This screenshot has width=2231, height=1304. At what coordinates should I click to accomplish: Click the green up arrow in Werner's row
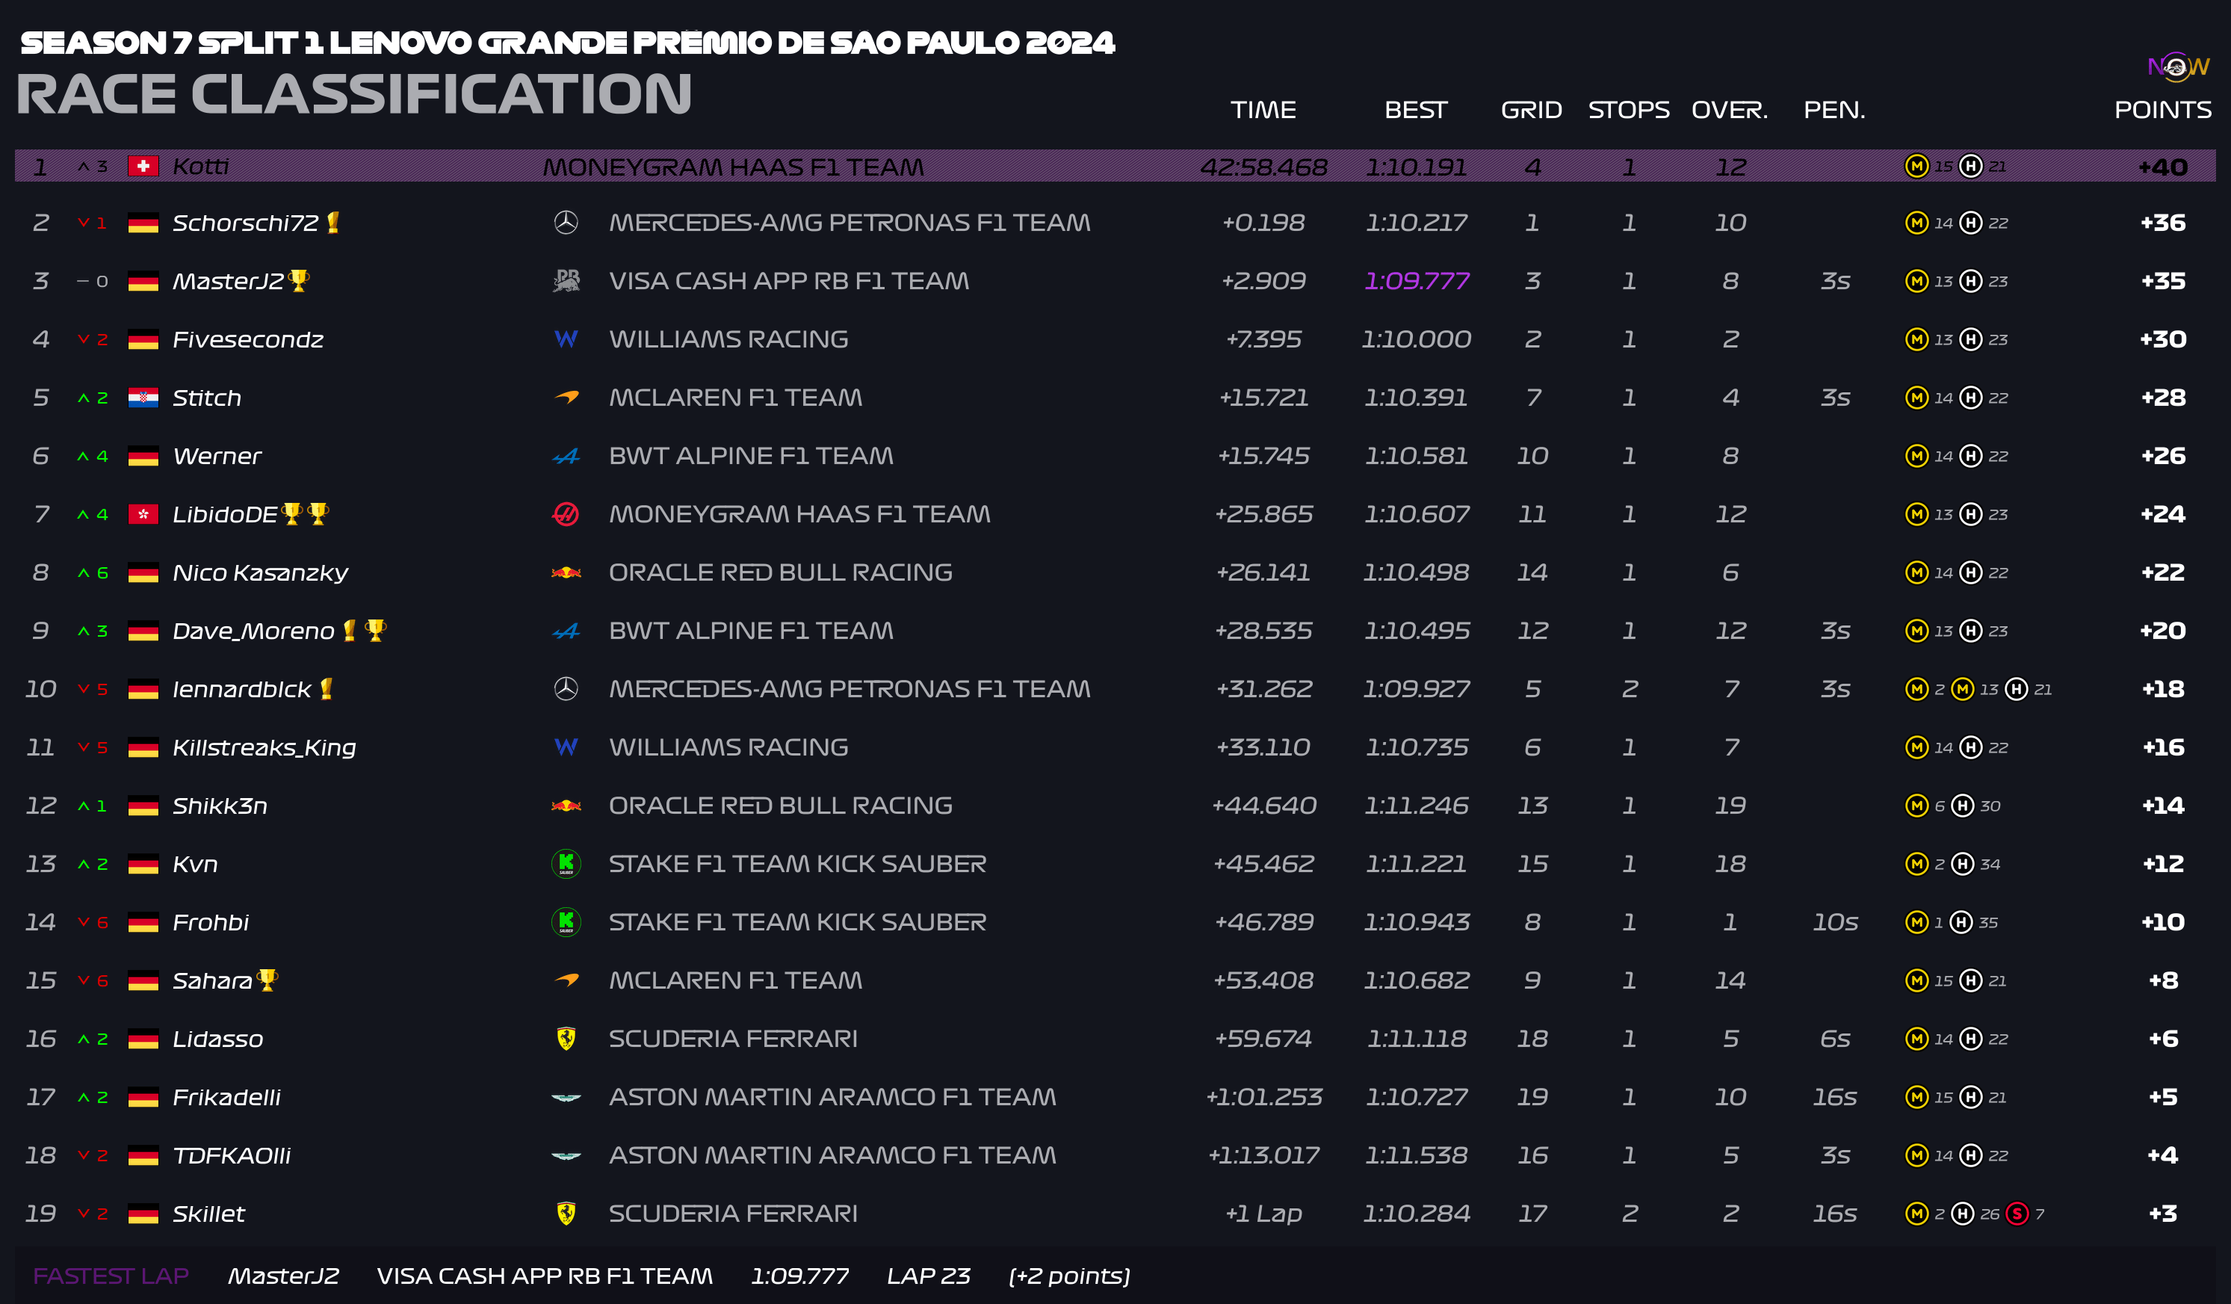83,456
